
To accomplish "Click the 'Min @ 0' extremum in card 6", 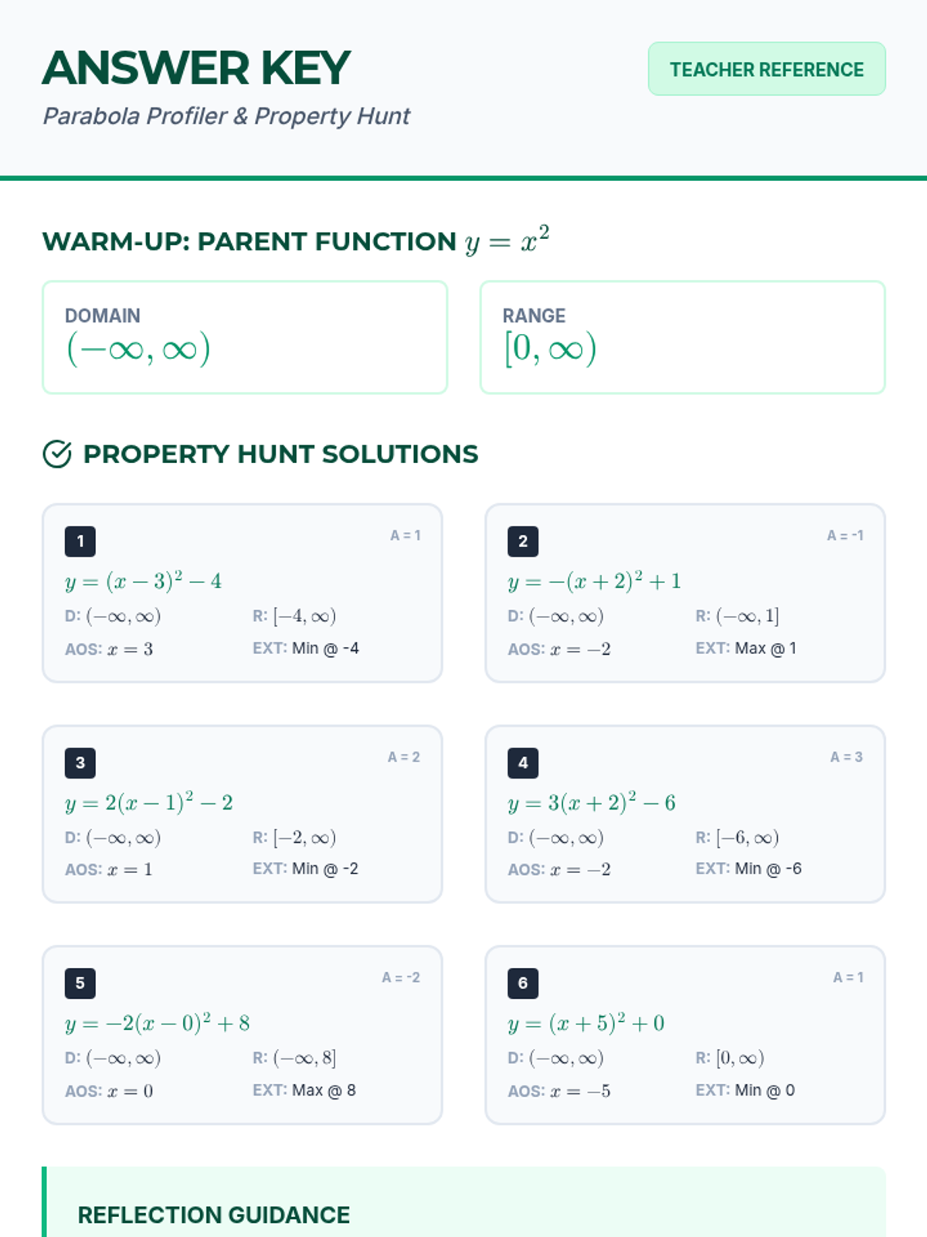I will pos(764,1090).
